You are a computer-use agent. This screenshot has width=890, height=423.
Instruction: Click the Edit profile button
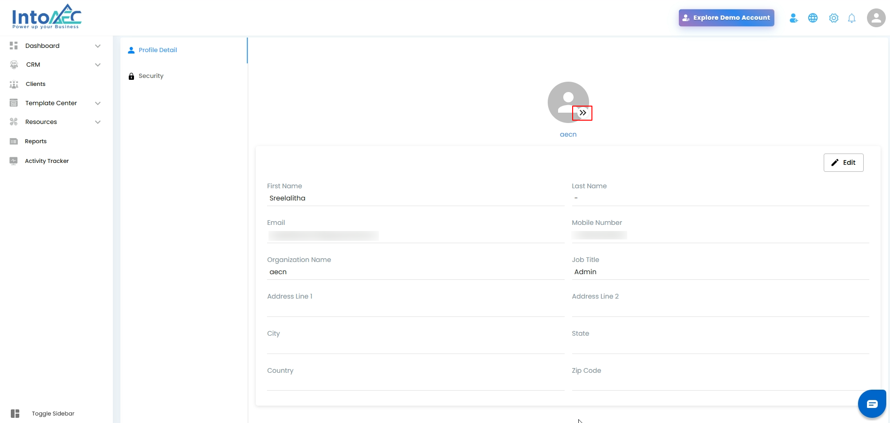click(x=843, y=162)
